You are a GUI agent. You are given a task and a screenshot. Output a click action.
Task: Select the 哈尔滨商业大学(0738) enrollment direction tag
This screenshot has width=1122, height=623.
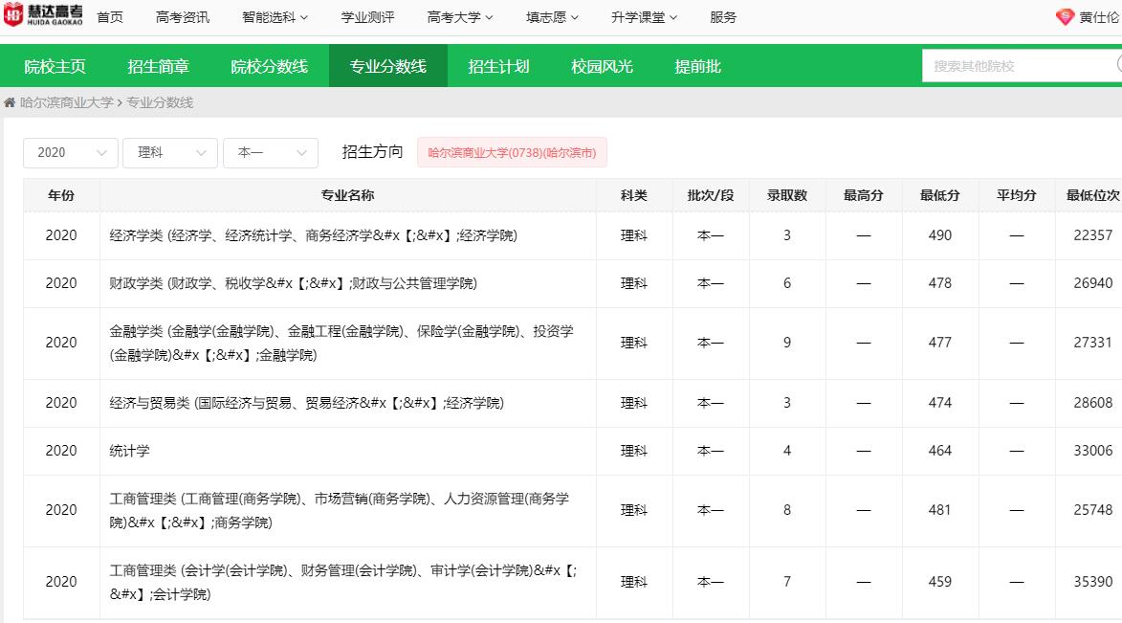[512, 153]
